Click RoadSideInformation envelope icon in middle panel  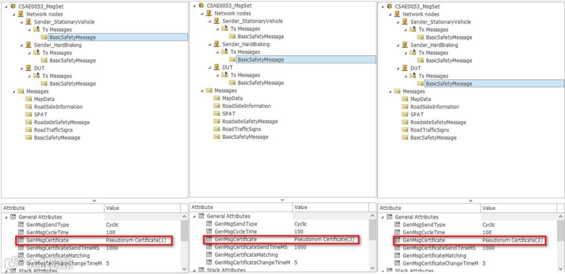[217, 106]
